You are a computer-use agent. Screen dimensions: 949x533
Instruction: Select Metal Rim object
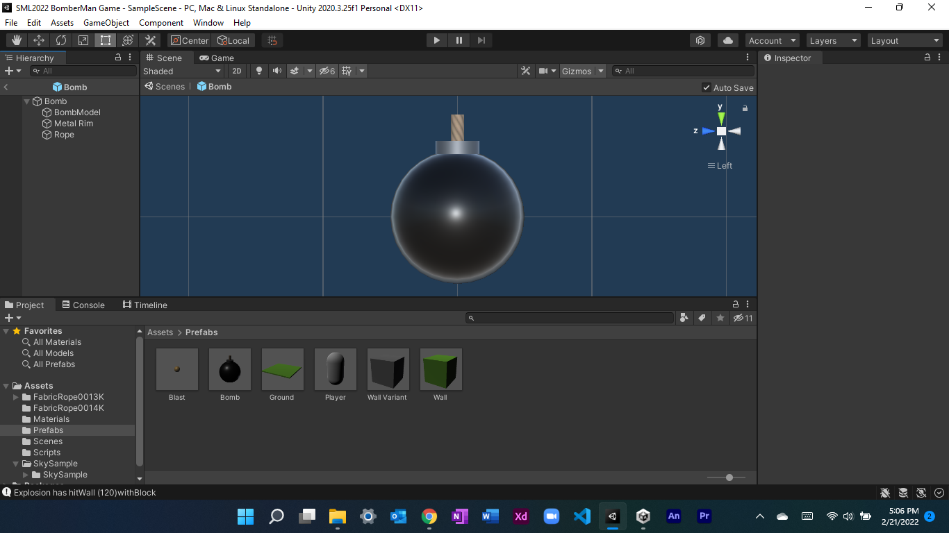(x=74, y=124)
